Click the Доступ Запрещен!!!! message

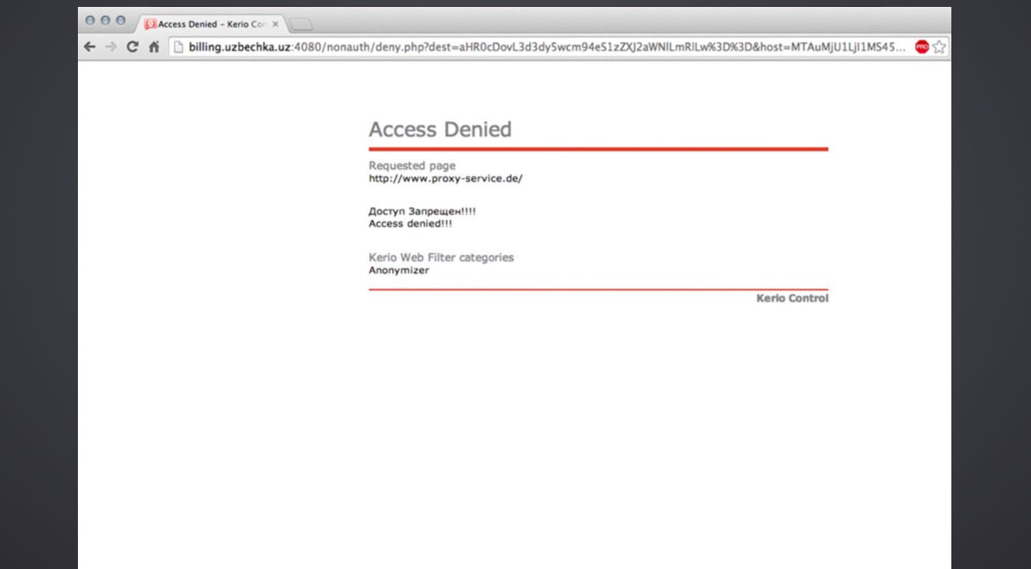pos(422,212)
